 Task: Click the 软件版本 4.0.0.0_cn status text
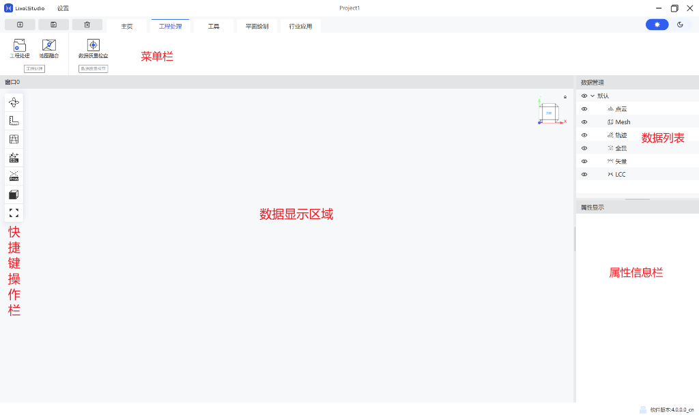(672, 410)
